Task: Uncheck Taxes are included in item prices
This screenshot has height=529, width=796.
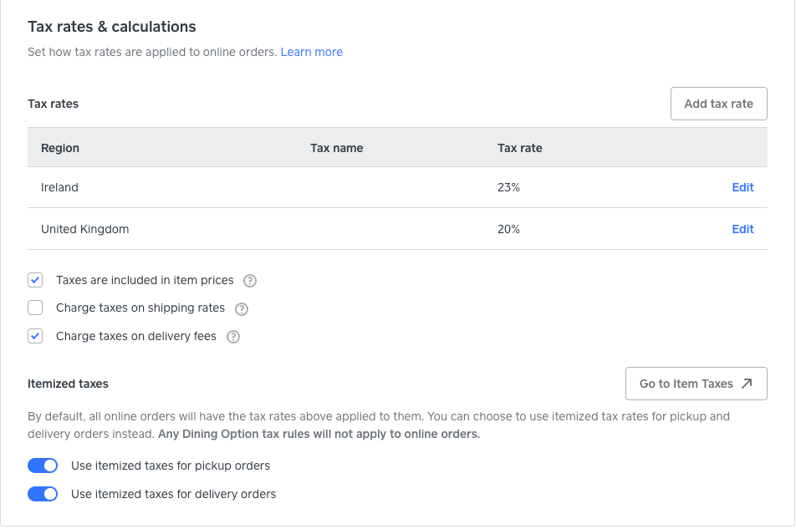Action: 35,280
